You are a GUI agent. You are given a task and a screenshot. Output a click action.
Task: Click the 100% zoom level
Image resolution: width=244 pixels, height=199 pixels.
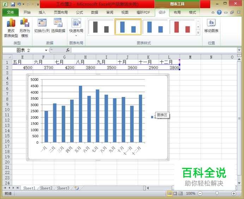coord(191,193)
